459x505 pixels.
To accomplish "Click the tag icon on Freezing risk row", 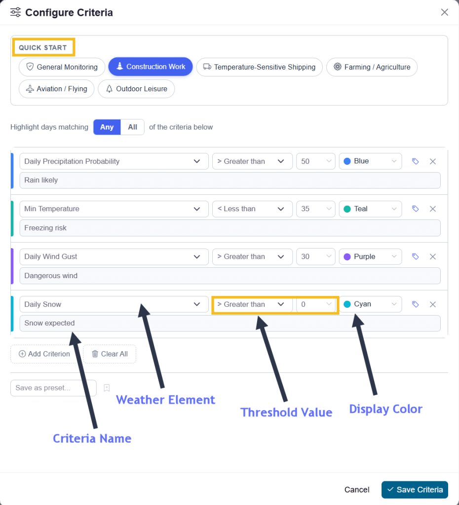I will pyautogui.click(x=415, y=209).
